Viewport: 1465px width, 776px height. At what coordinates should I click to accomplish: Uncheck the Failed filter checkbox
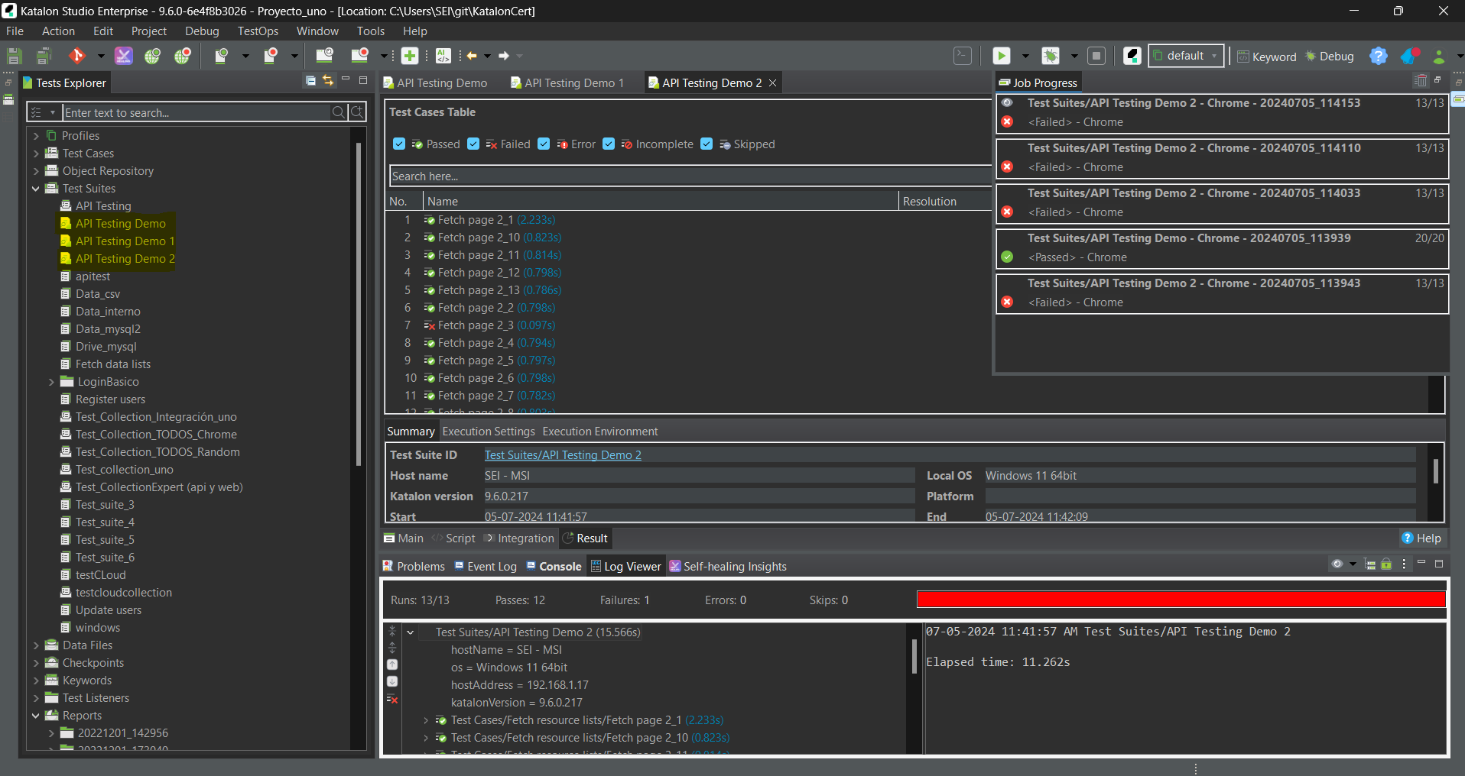[x=473, y=144]
